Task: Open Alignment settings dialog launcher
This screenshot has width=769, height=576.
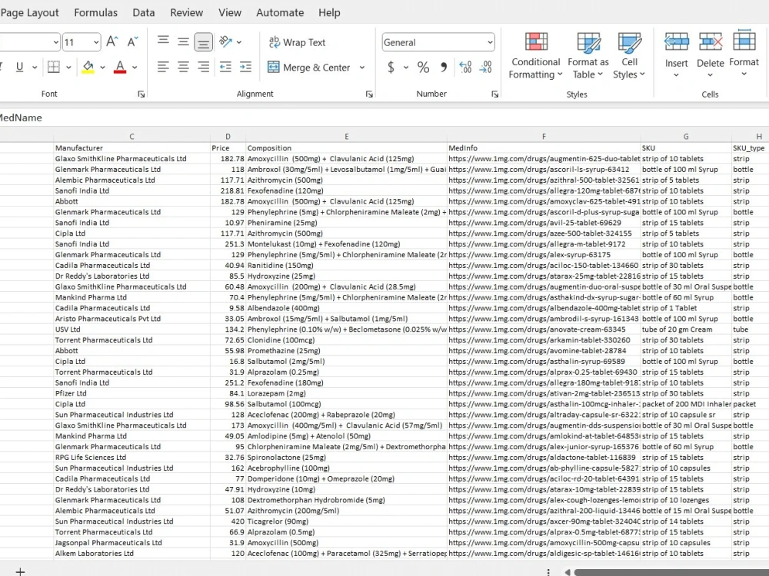Action: (x=369, y=94)
